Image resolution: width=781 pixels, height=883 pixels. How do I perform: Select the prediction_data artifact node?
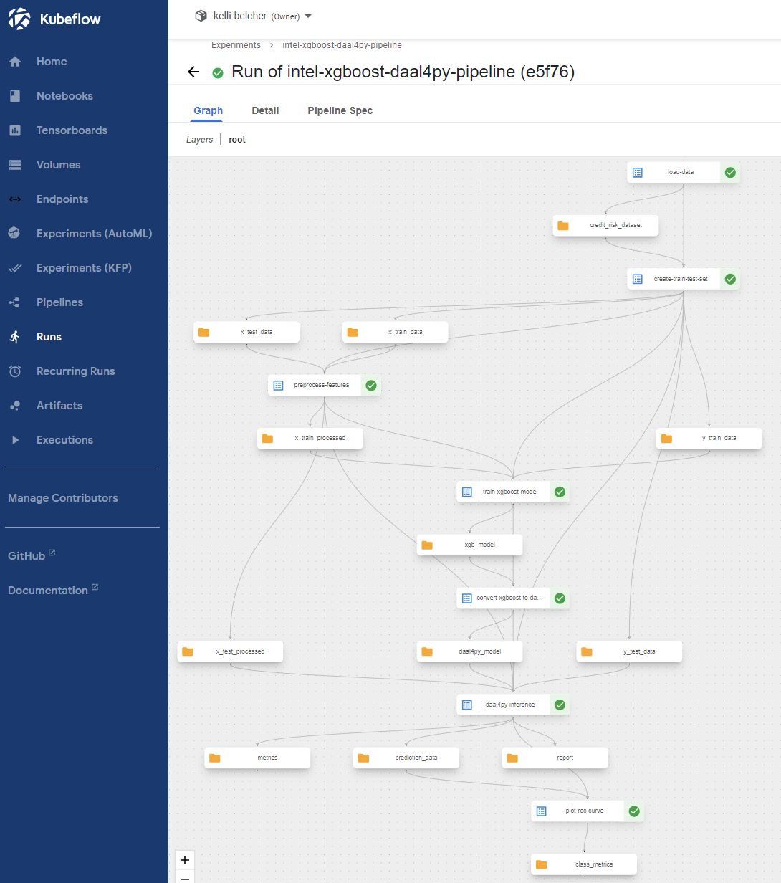click(x=406, y=758)
